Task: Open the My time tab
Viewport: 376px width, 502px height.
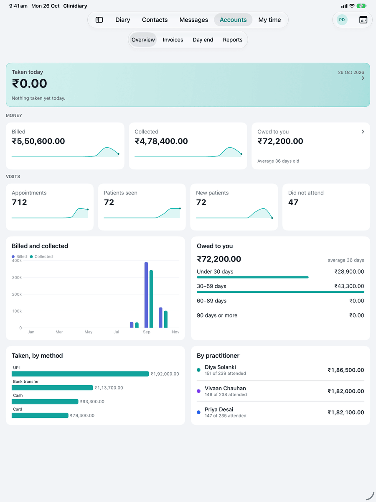Action: [269, 20]
